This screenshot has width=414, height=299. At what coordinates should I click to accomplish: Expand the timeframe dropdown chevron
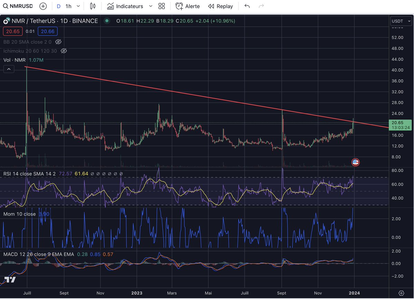click(79, 6)
